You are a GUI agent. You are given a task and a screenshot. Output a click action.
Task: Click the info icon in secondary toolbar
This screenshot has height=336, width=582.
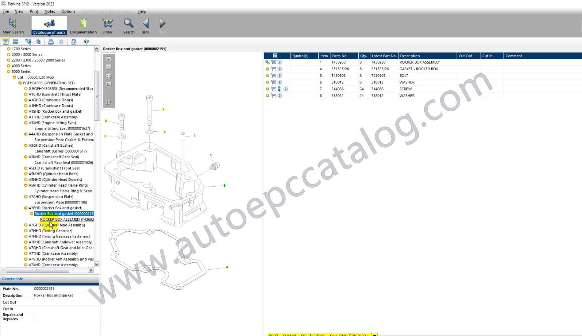pyautogui.click(x=61, y=42)
